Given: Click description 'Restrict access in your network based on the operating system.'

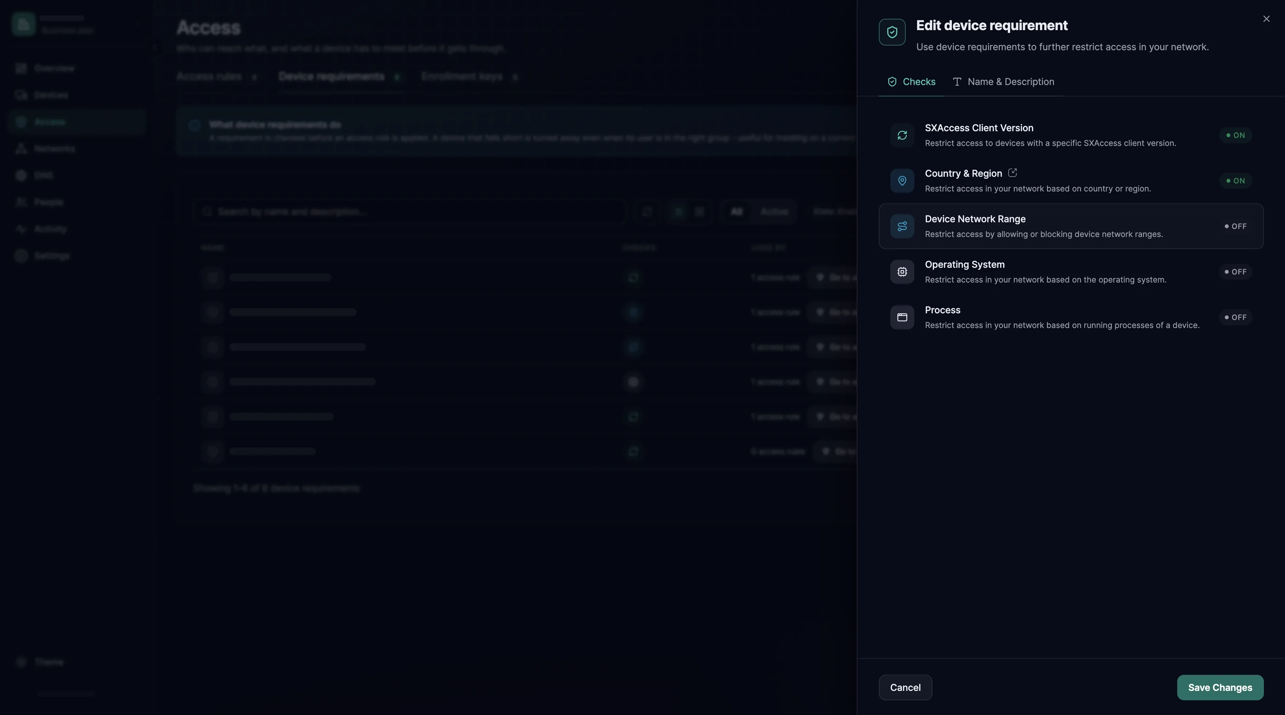Looking at the screenshot, I should (x=1046, y=280).
